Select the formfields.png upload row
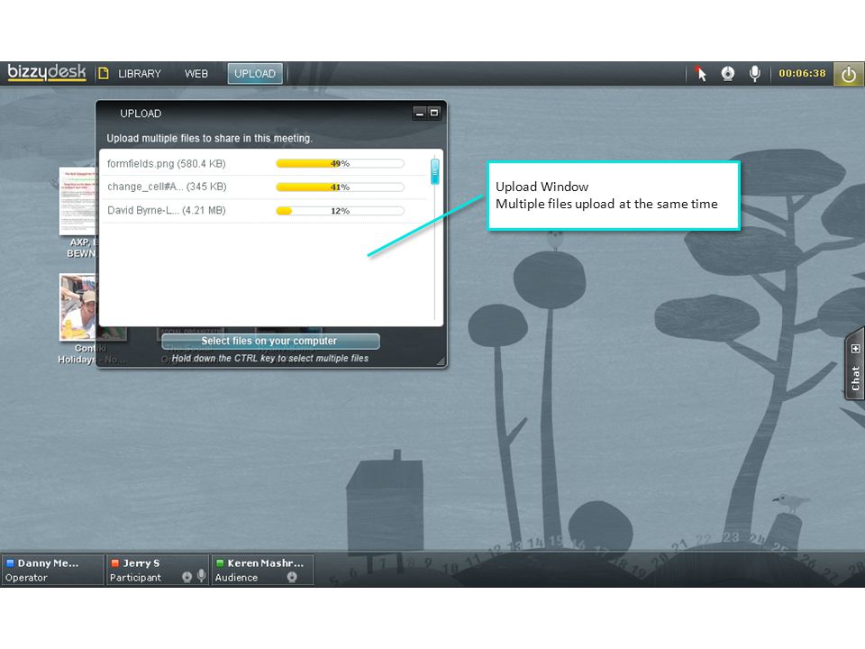The width and height of the screenshot is (865, 649). click(264, 163)
